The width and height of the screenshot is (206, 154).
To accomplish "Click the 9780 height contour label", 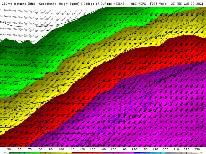I will click(19, 106).
